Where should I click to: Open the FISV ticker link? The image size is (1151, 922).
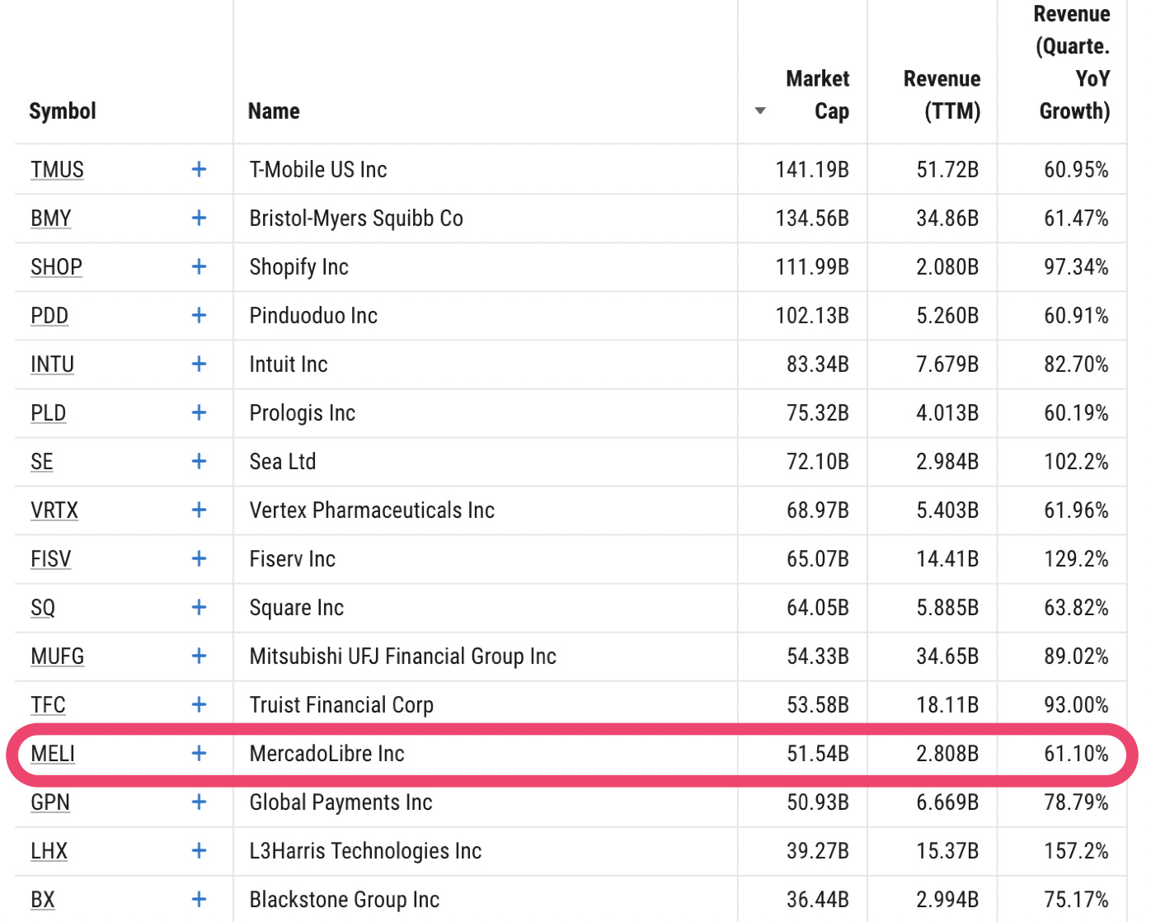[x=50, y=559]
